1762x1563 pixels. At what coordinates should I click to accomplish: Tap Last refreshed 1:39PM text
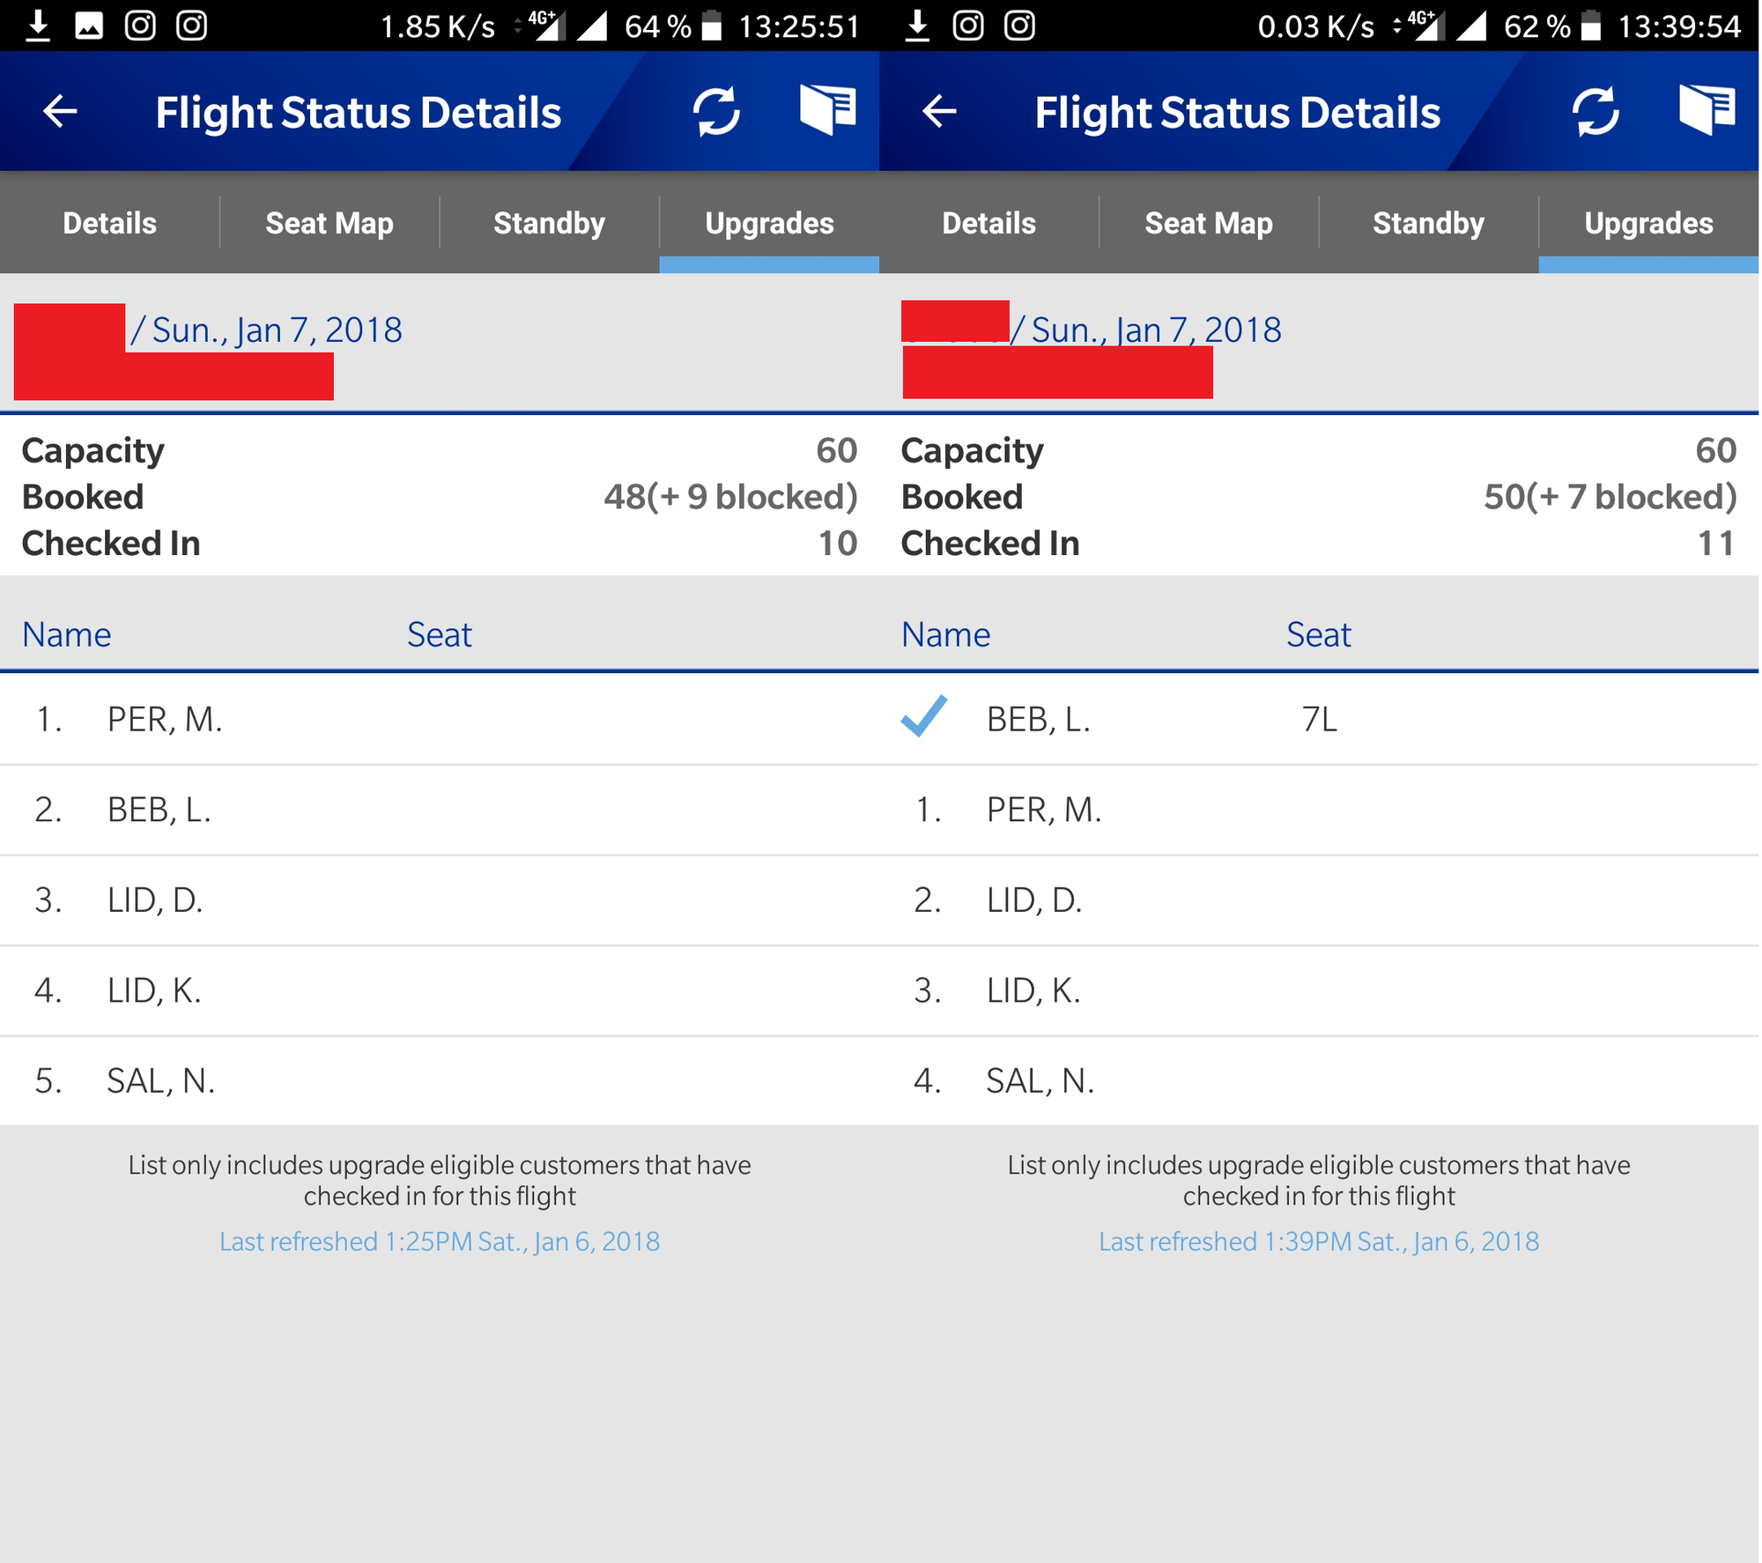click(x=1319, y=1241)
